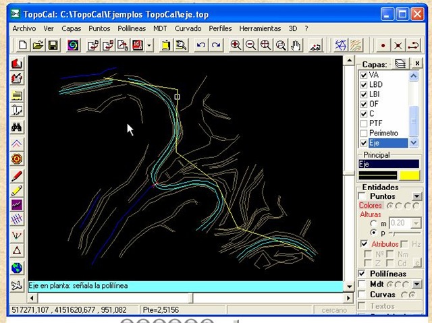Open the Capas menu
The width and height of the screenshot is (432, 323).
pyautogui.click(x=71, y=28)
